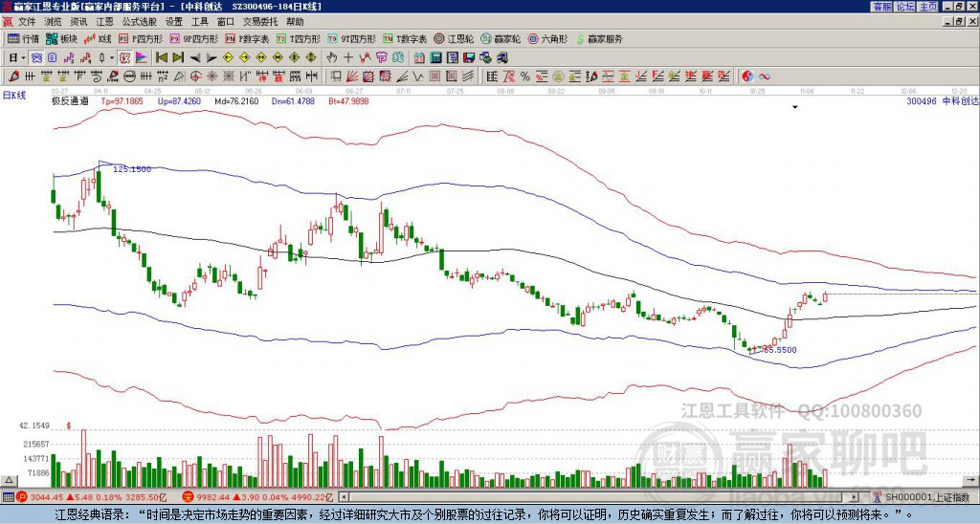
Task: Open the 9T四方形 tool
Action: click(x=352, y=38)
